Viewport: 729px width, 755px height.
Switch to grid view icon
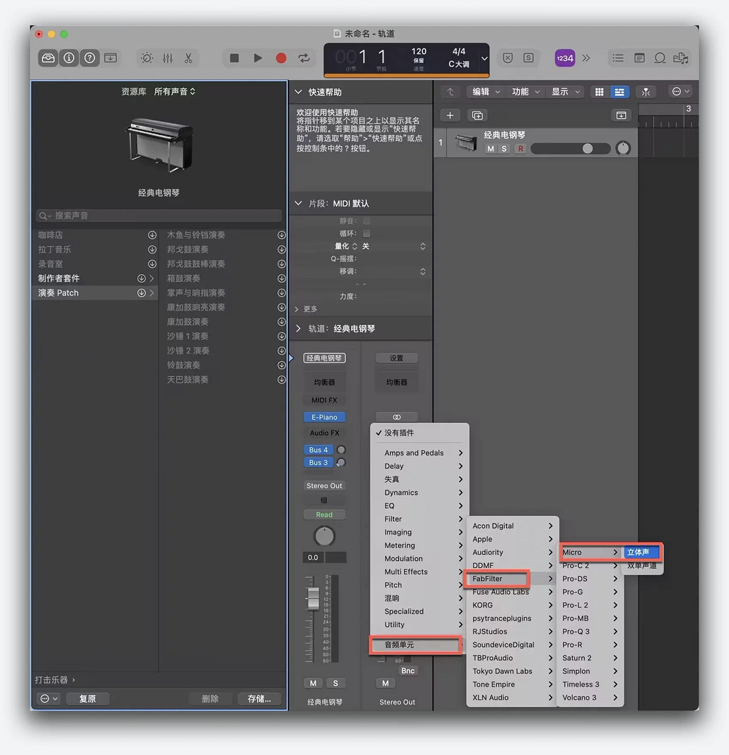pyautogui.click(x=599, y=92)
